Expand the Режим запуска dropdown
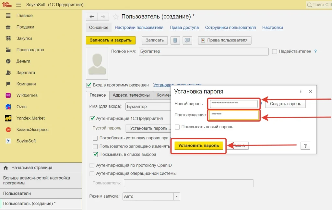The image size is (332, 210). [177, 196]
